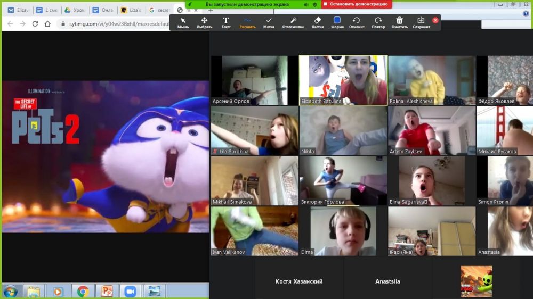The height and width of the screenshot is (299, 533).
Task: Open the image viewer taskbar icon
Action: click(x=155, y=291)
